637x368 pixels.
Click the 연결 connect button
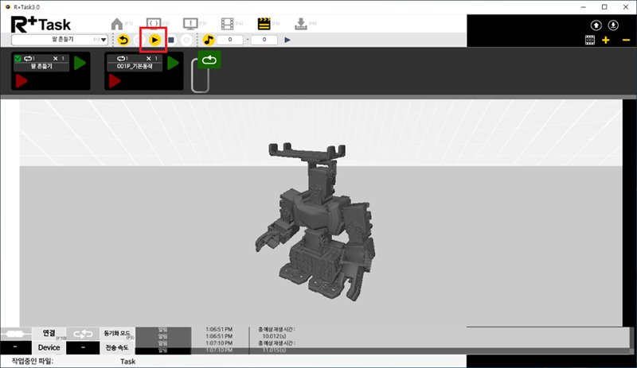tap(49, 334)
